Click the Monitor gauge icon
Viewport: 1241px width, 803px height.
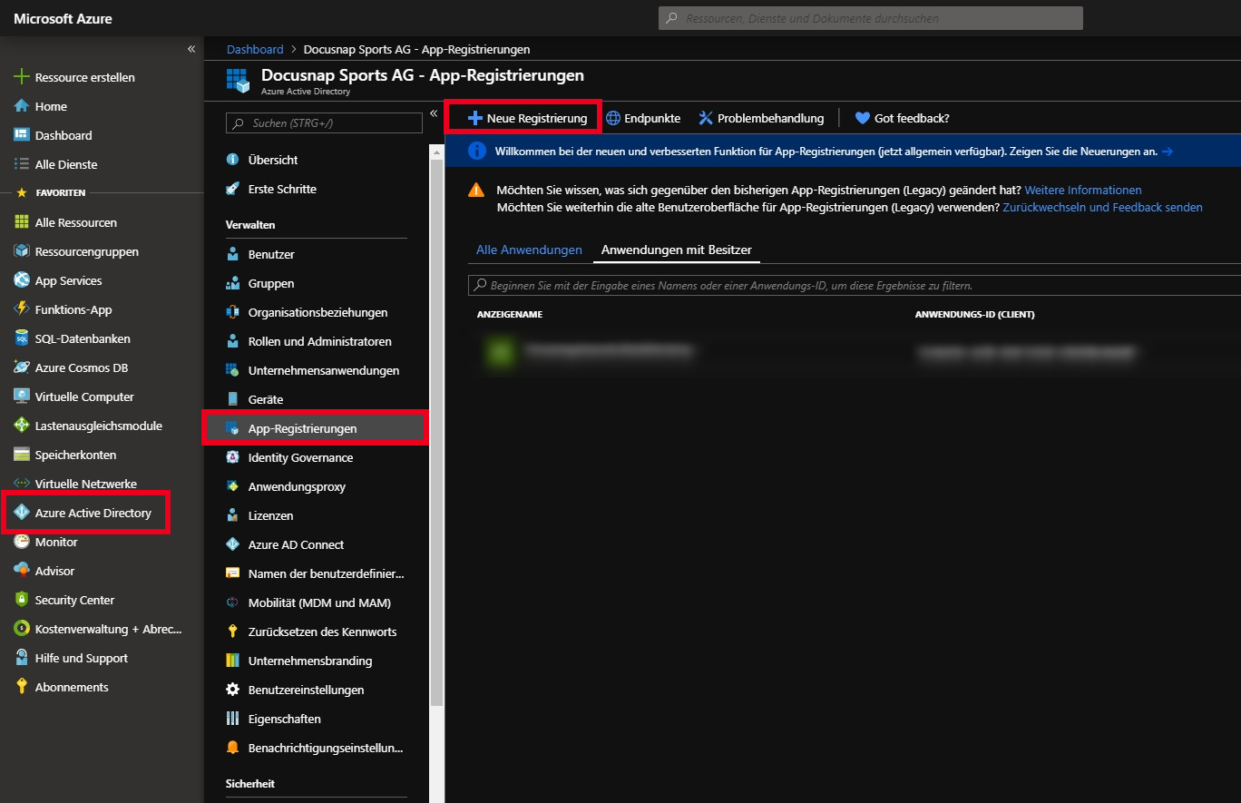tap(22, 542)
